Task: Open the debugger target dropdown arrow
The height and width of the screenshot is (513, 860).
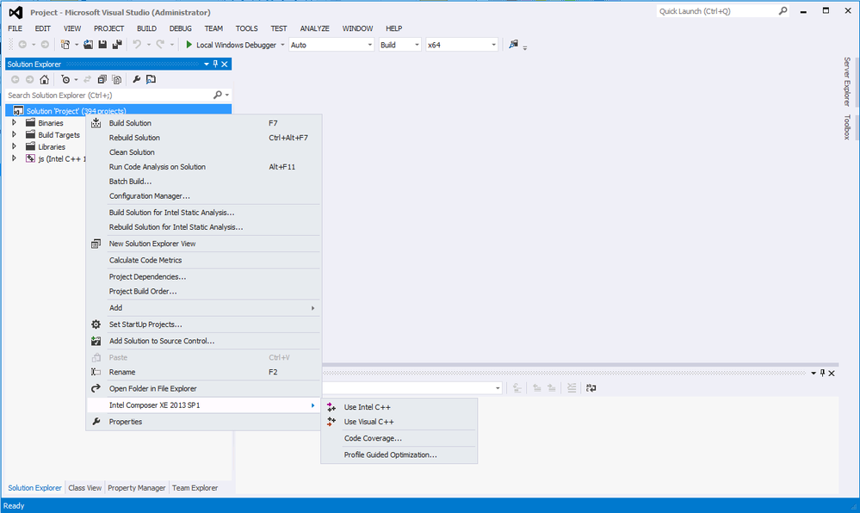Action: [x=282, y=45]
